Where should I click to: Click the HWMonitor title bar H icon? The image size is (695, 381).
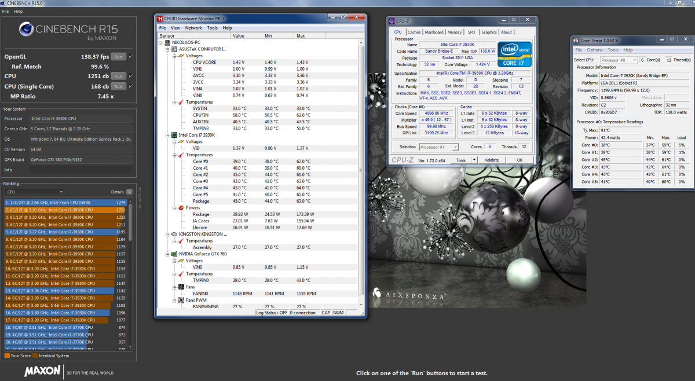pos(161,18)
